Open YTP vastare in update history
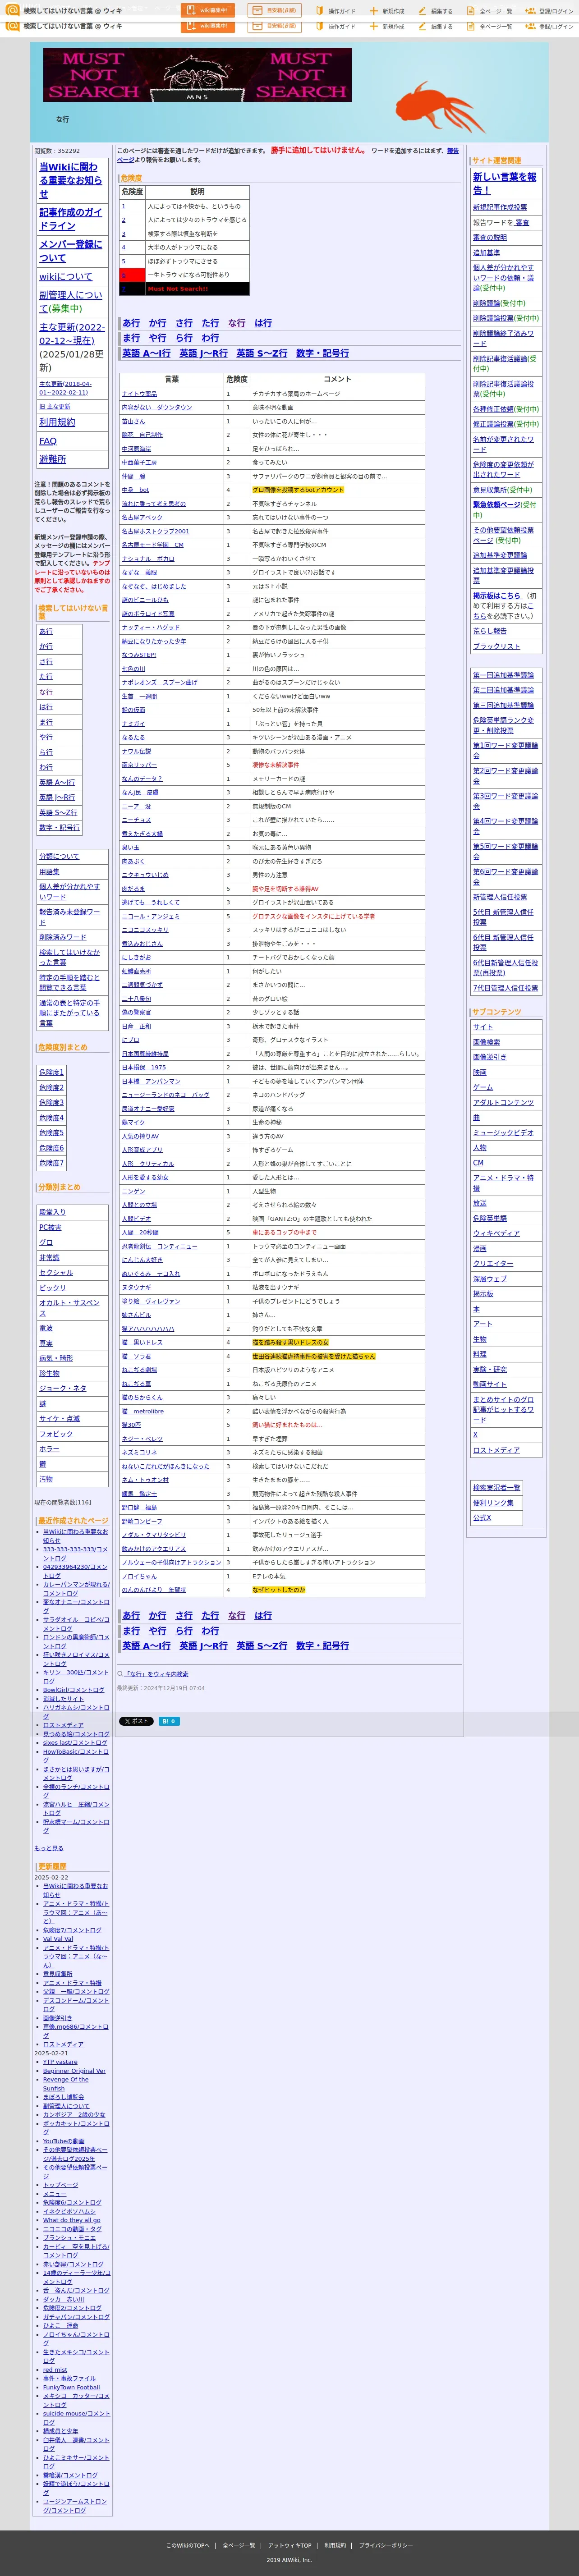579x2576 pixels. [x=60, y=2062]
